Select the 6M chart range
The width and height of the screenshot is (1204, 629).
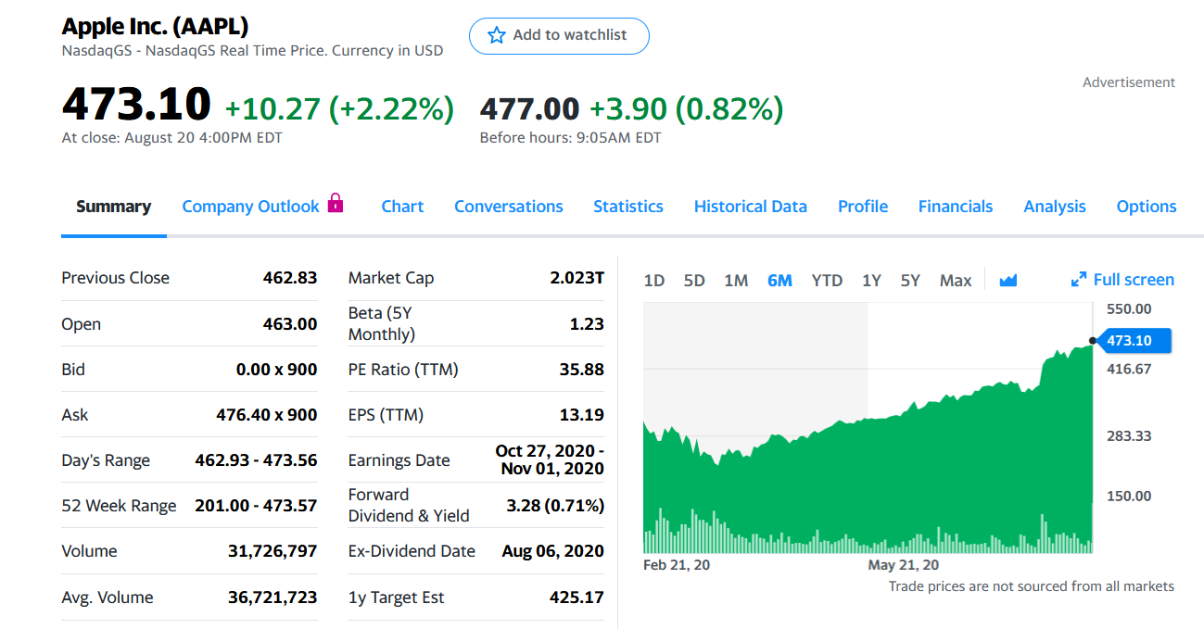tap(779, 280)
